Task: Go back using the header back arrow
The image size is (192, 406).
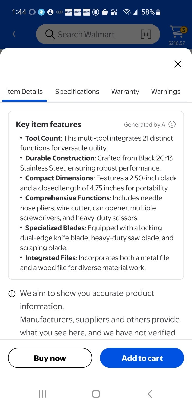Action: click(14, 34)
